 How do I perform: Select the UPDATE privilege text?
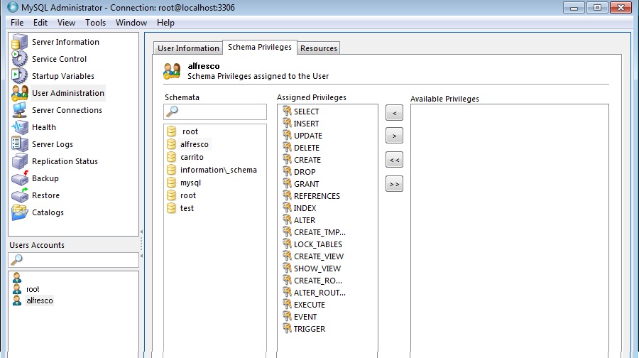point(308,136)
